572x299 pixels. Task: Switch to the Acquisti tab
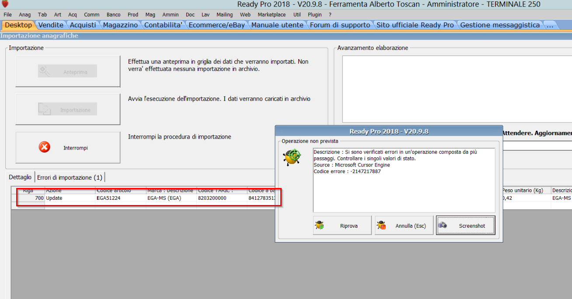coord(83,25)
